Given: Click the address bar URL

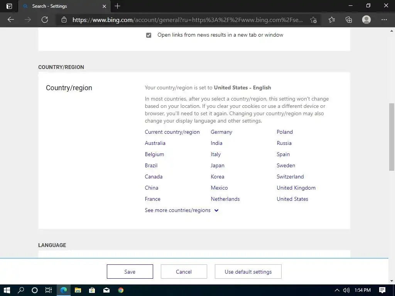Looking at the screenshot, I should 187,20.
